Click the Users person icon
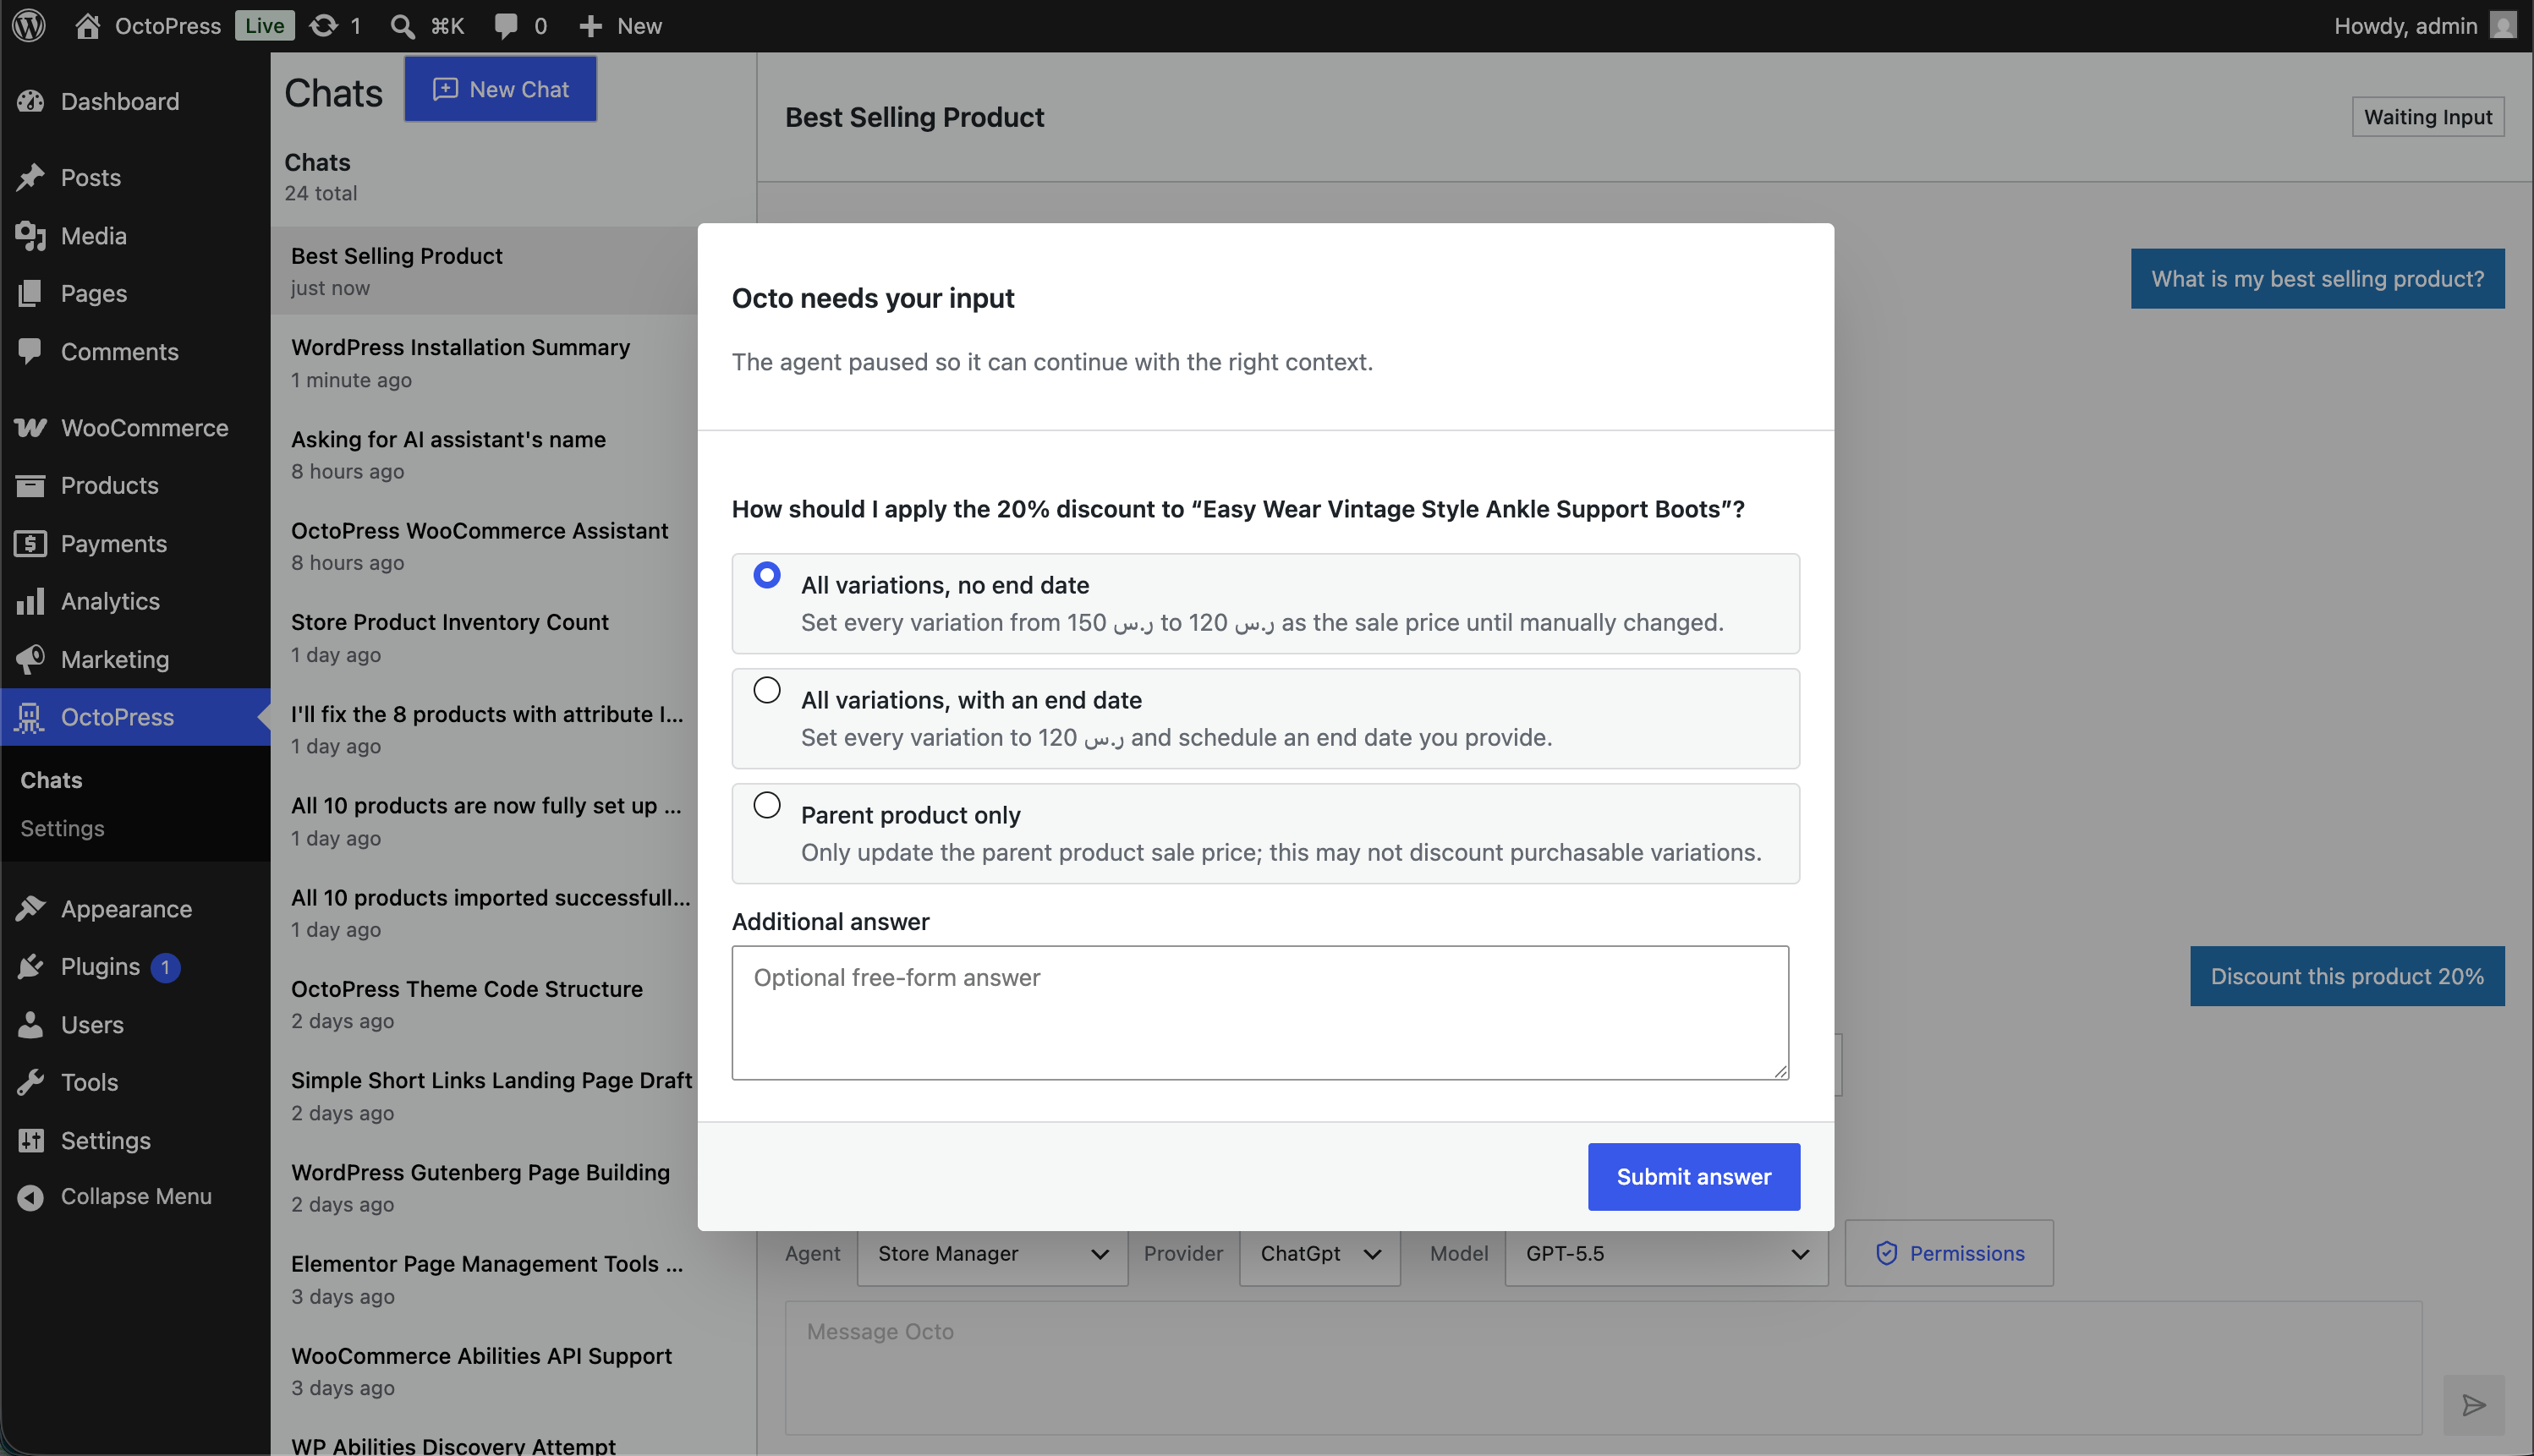2534x1456 pixels. coord(30,1024)
